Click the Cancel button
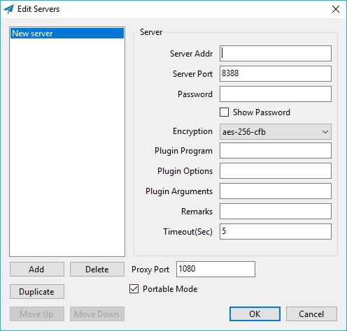 coord(311,314)
